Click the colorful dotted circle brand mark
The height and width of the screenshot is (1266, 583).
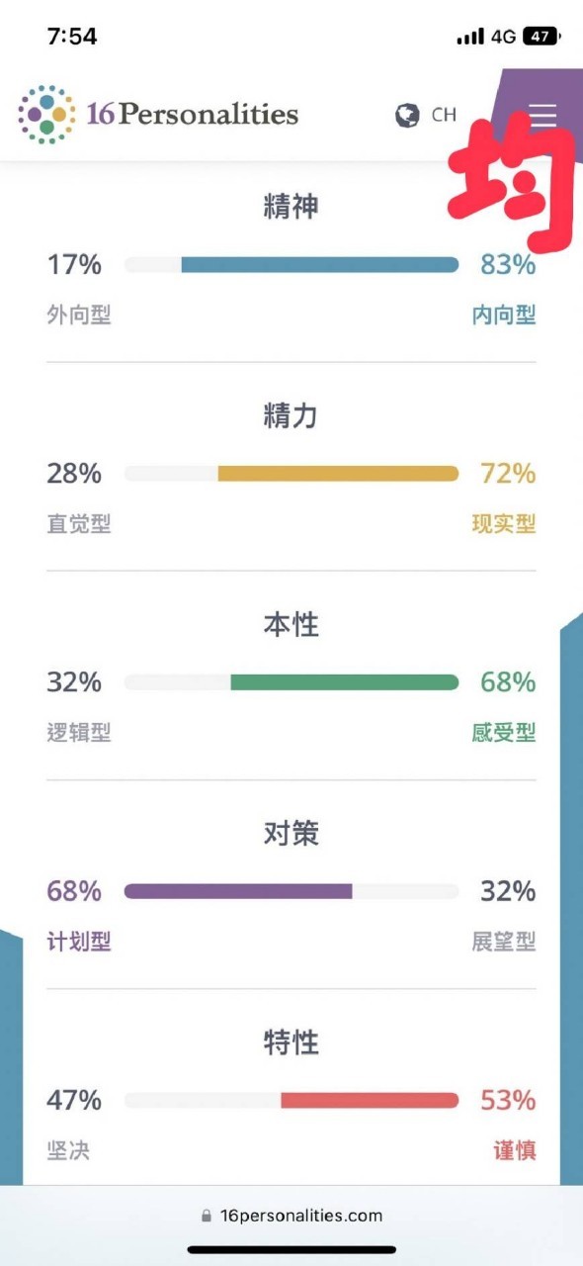pyautogui.click(x=44, y=114)
